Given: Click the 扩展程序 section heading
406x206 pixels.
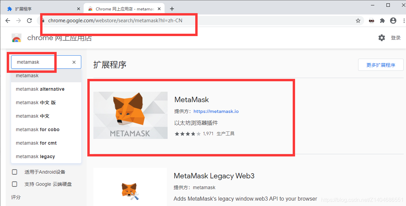Looking at the screenshot, I should (x=110, y=65).
